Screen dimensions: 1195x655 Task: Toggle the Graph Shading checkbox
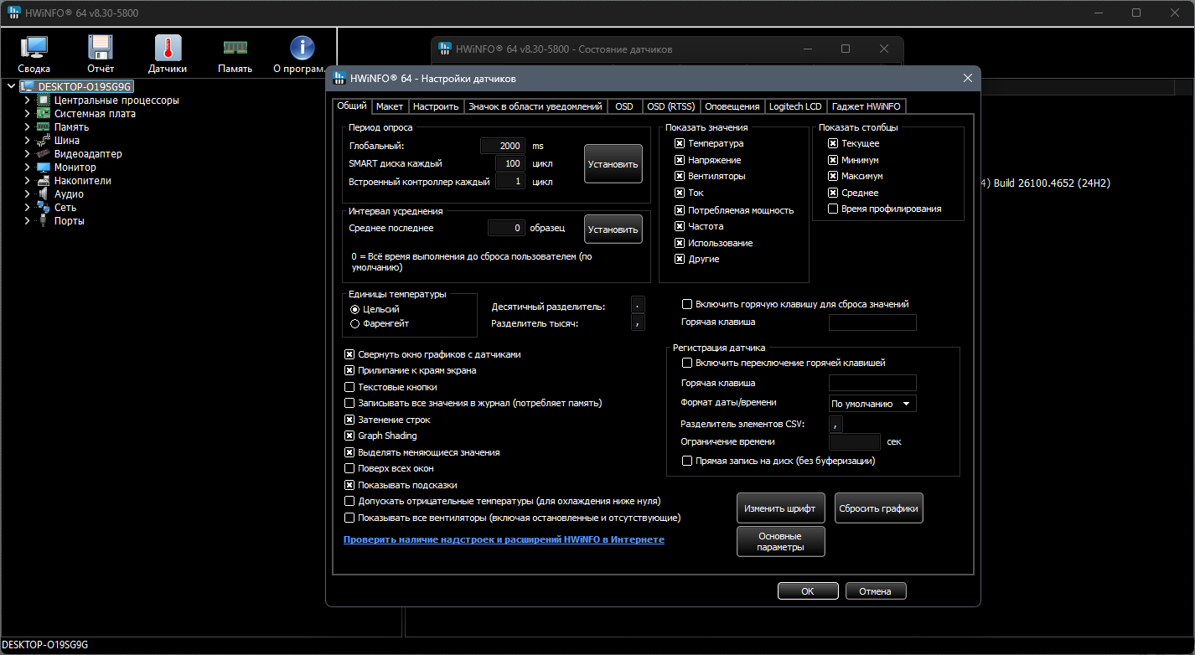coord(350,436)
